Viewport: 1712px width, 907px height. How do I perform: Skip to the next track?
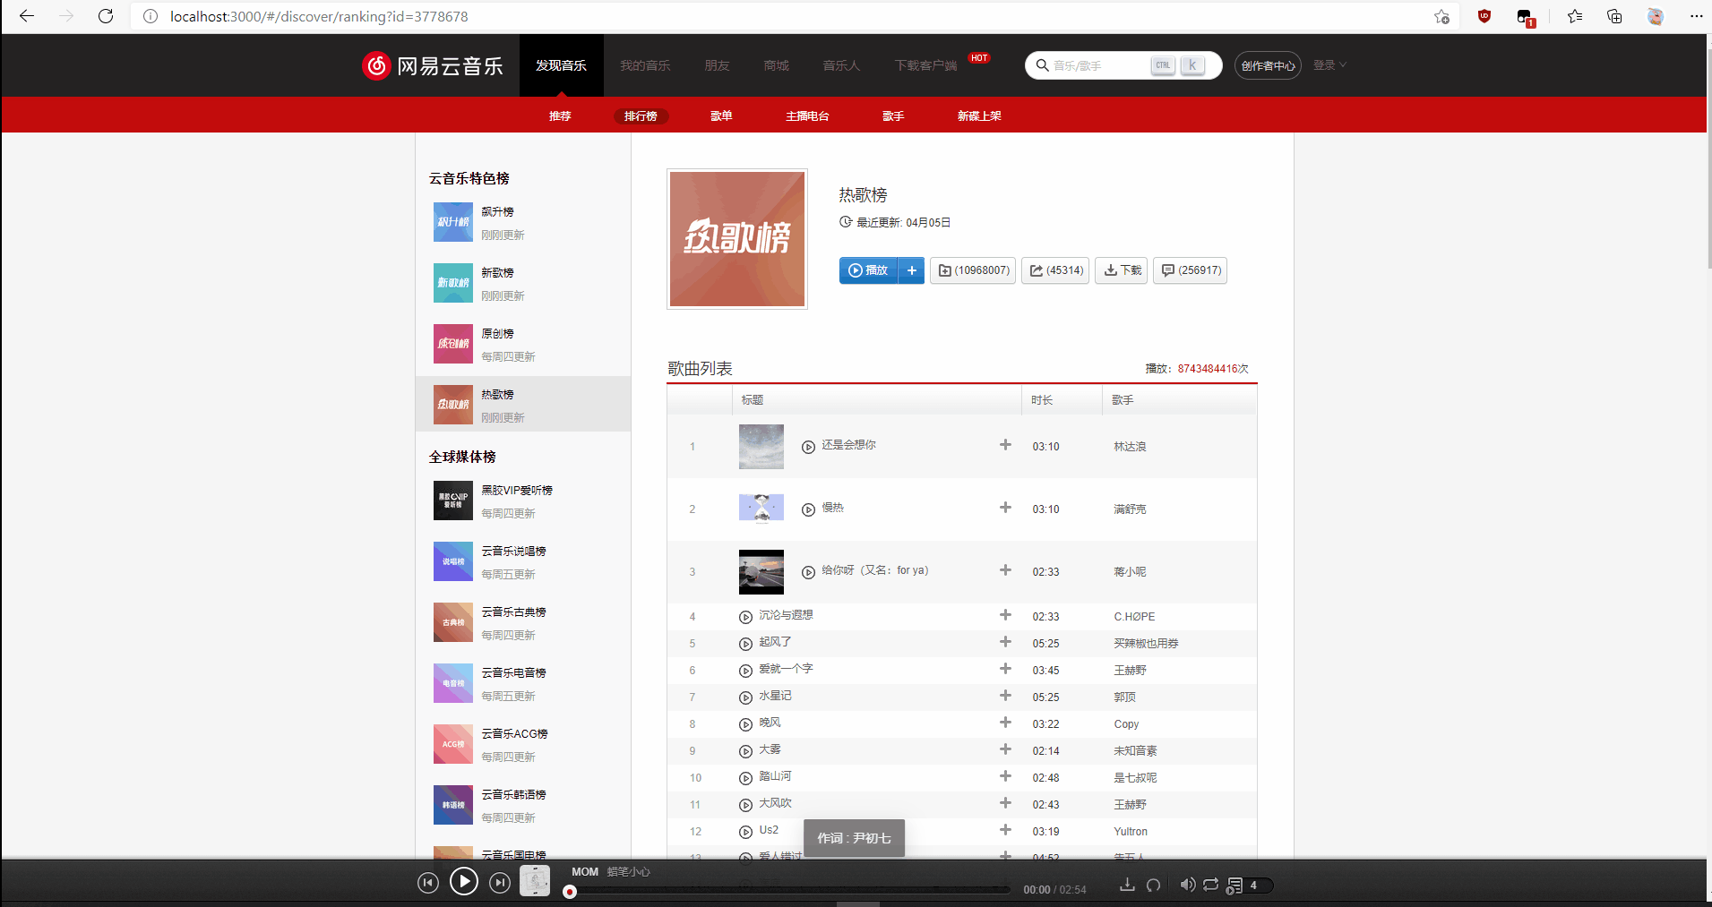(500, 884)
